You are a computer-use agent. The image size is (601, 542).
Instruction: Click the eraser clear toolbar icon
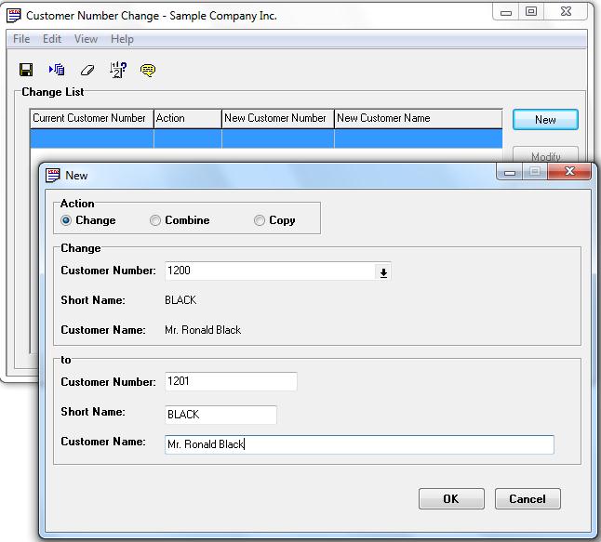click(x=87, y=71)
